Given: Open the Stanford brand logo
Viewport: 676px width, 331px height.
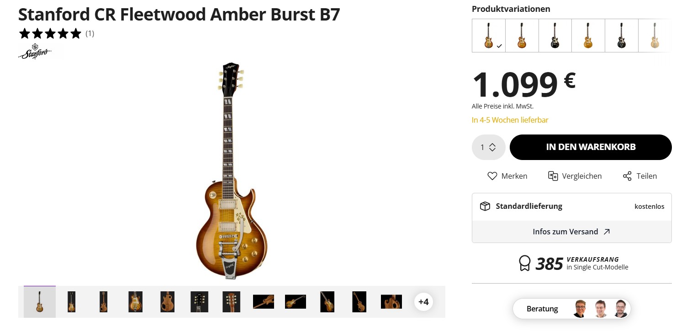Looking at the screenshot, I should tap(36, 52).
